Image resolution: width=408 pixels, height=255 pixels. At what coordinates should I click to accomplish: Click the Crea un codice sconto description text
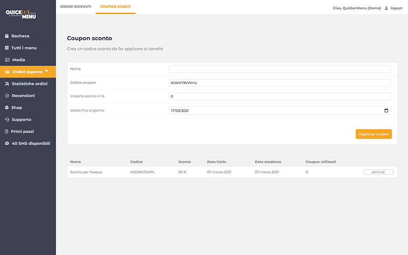tap(115, 48)
